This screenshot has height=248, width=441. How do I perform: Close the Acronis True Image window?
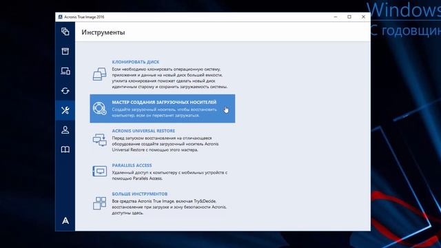point(363,17)
